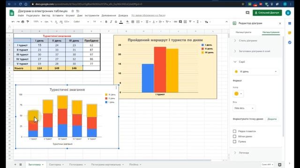Open the font size dropdown
This screenshot has height=168, width=300.
point(97,22)
